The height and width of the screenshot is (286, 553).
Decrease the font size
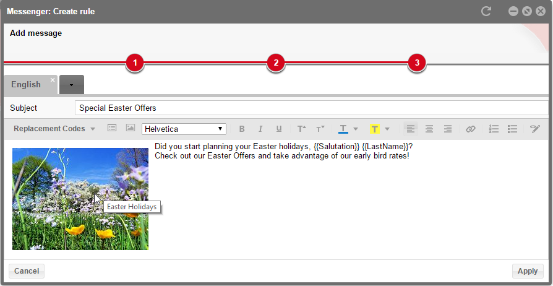tap(320, 129)
